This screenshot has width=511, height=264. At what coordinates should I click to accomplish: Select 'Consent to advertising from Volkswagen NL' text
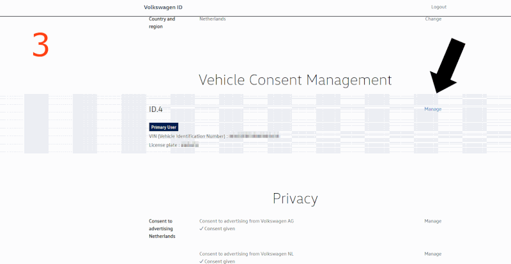pyautogui.click(x=247, y=254)
